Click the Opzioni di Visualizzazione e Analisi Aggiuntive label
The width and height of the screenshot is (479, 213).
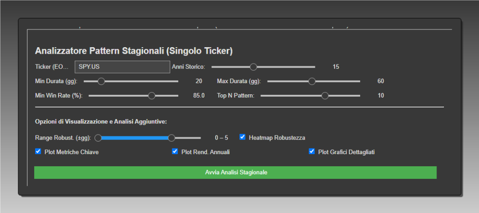coord(101,122)
